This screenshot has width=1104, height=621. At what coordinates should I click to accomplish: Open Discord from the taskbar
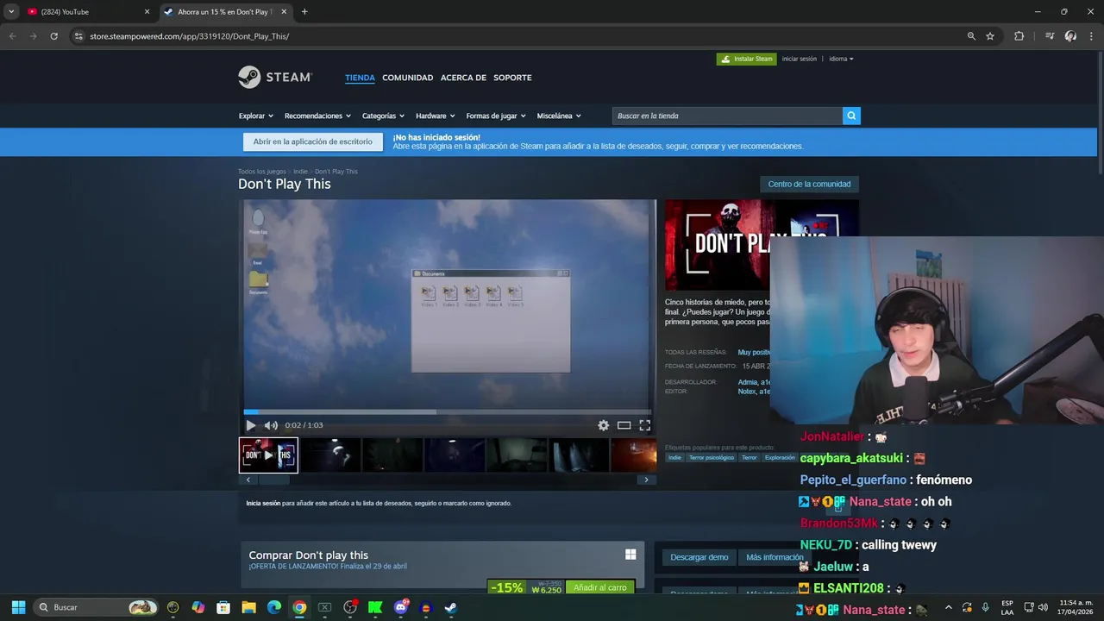(x=400, y=607)
